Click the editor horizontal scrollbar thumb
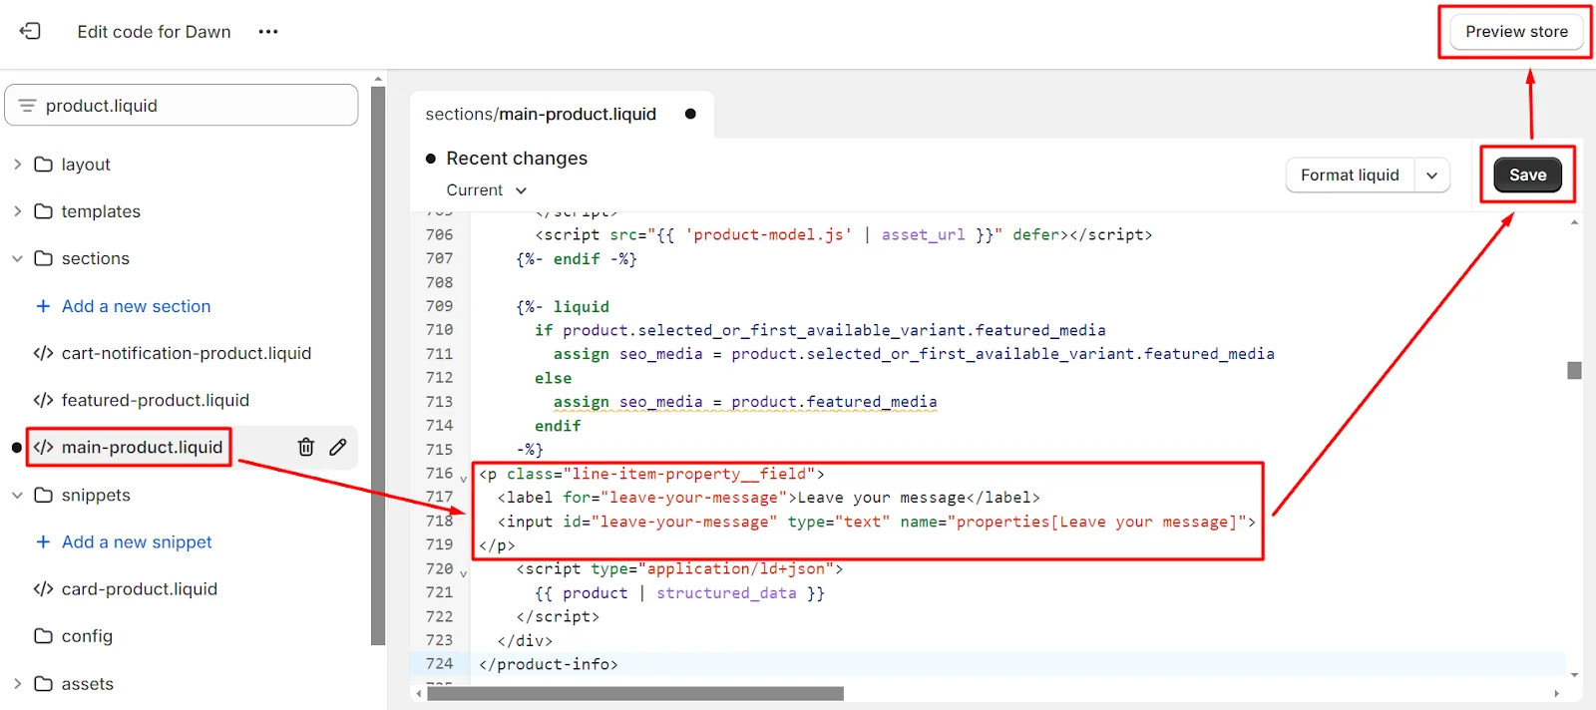The width and height of the screenshot is (1596, 710). click(635, 694)
